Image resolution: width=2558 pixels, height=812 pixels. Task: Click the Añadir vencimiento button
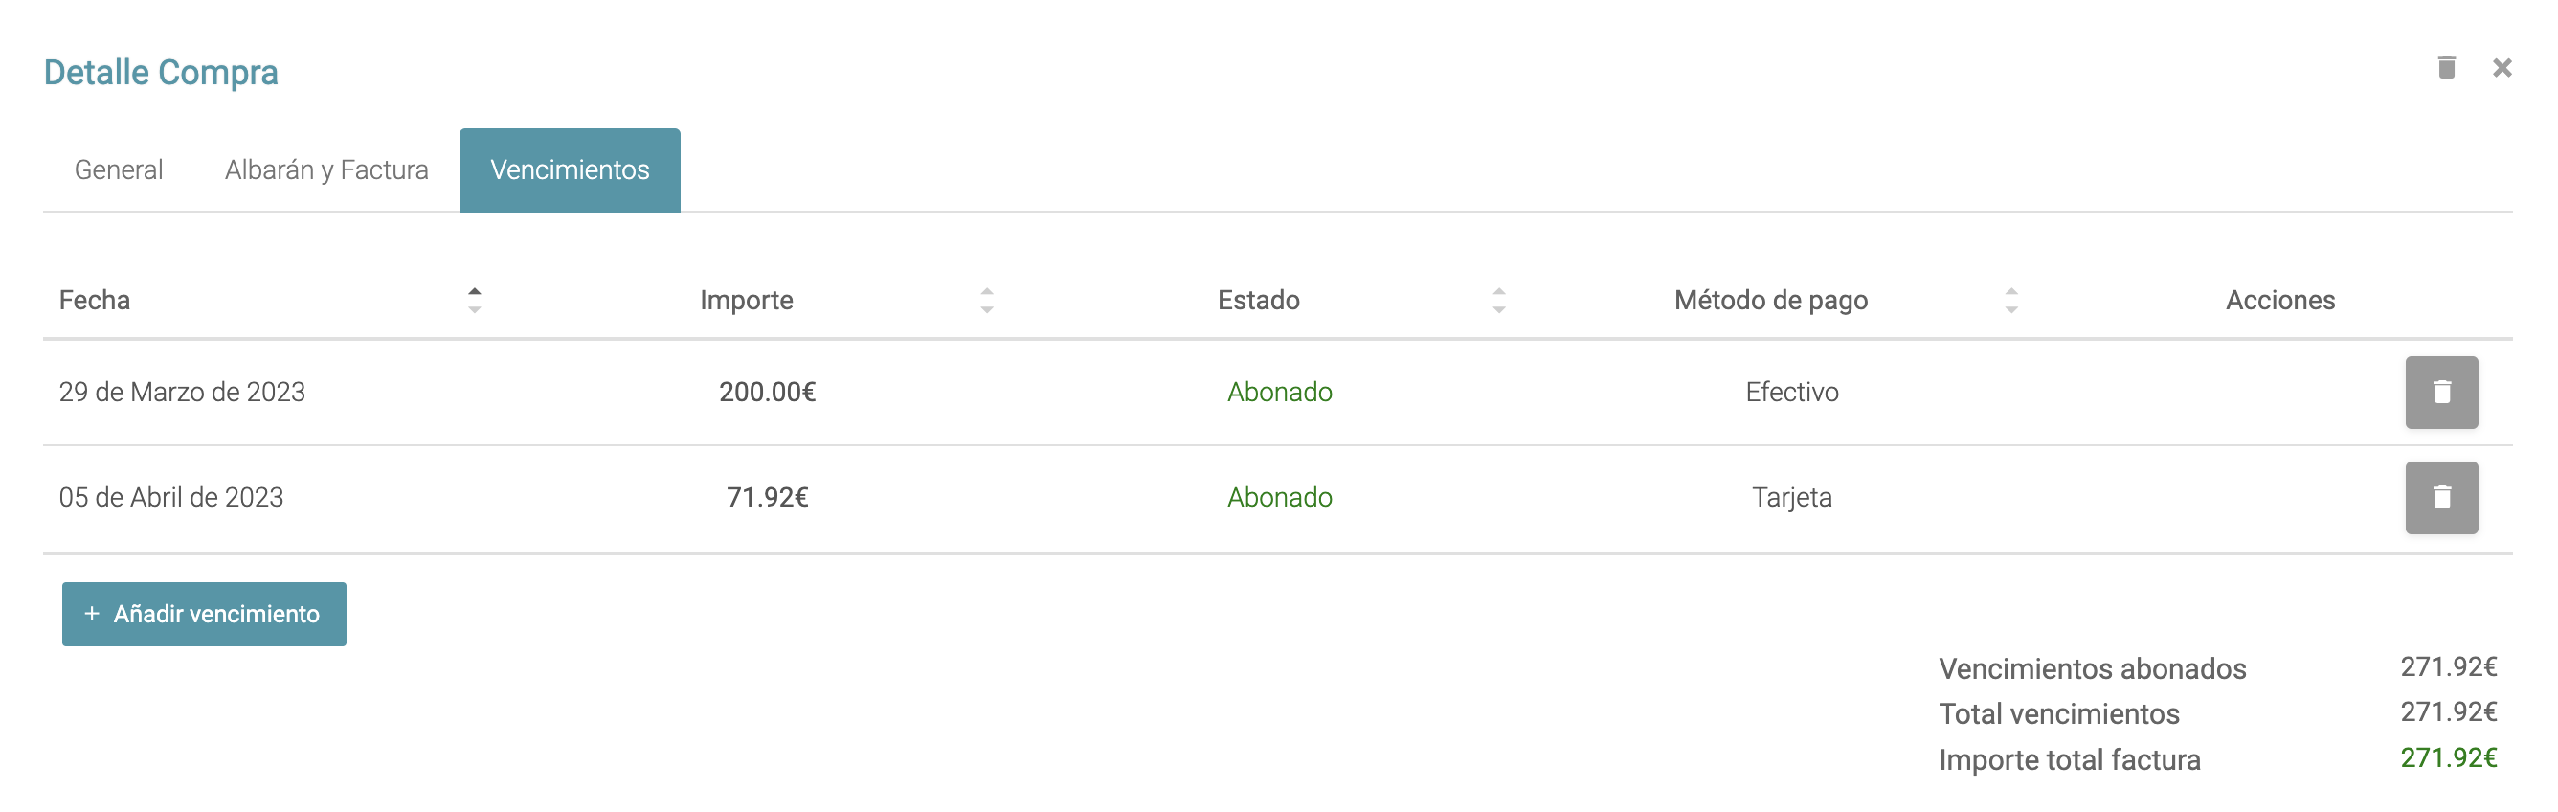tap(204, 614)
